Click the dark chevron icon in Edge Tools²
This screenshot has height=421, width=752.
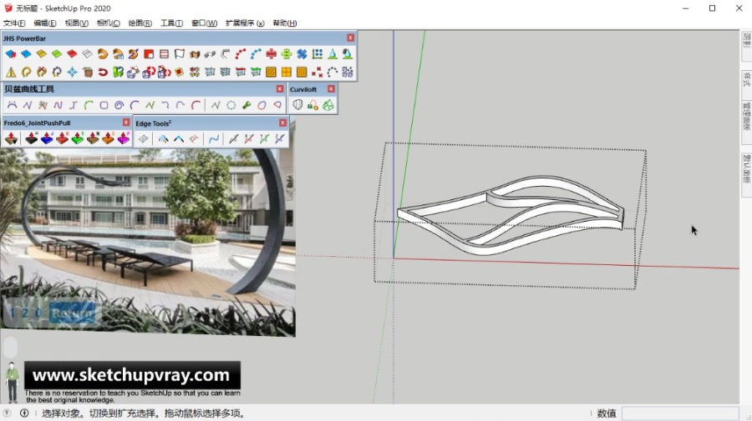click(x=179, y=139)
